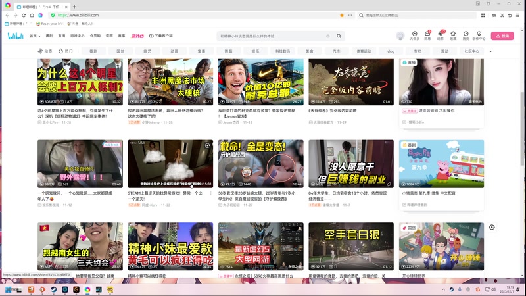This screenshot has width=526, height=296.
Task: Open Peppa Pig 第九季 thumbnail
Action: click(441, 164)
